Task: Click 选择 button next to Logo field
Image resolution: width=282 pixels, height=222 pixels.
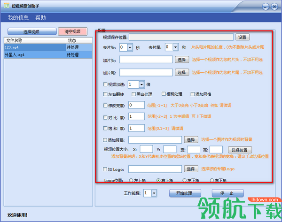Action: [191, 169]
